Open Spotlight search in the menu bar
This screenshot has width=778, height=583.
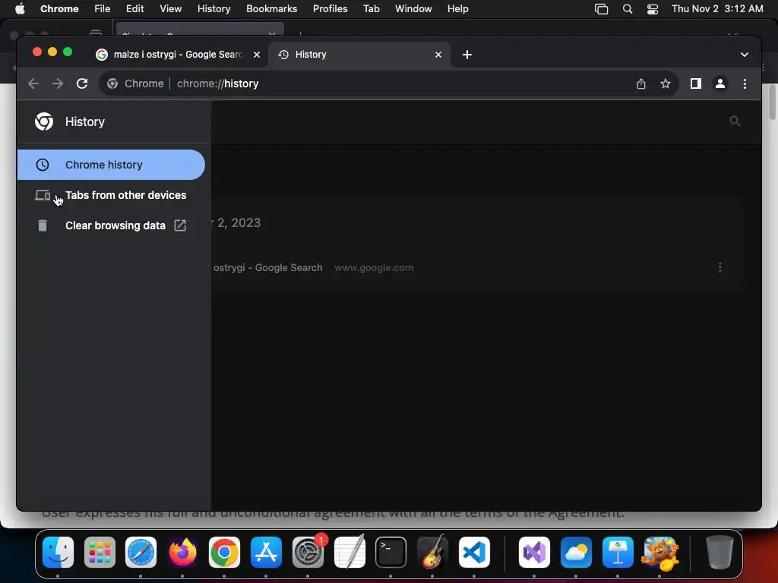click(627, 8)
